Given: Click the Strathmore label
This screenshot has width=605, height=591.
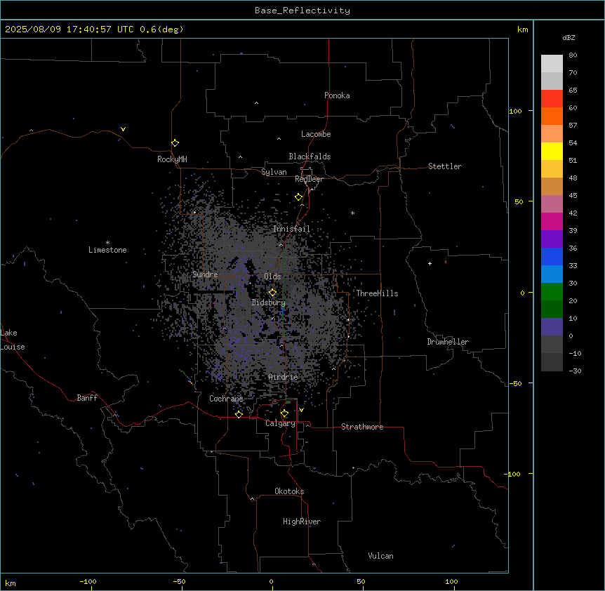Looking at the screenshot, I should point(362,427).
